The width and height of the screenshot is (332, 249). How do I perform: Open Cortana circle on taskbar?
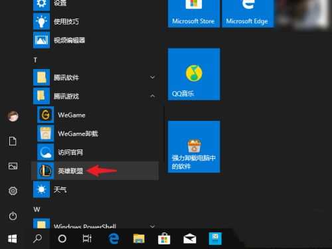(x=62, y=238)
